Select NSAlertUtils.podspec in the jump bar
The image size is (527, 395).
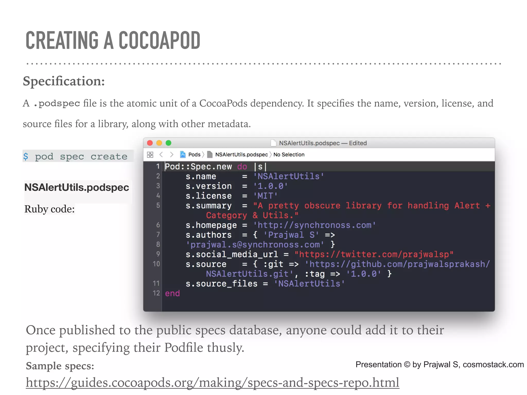[241, 155]
